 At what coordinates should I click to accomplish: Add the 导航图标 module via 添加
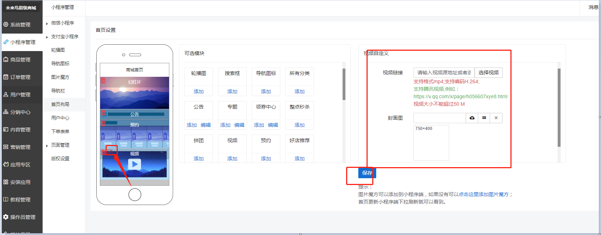click(266, 91)
